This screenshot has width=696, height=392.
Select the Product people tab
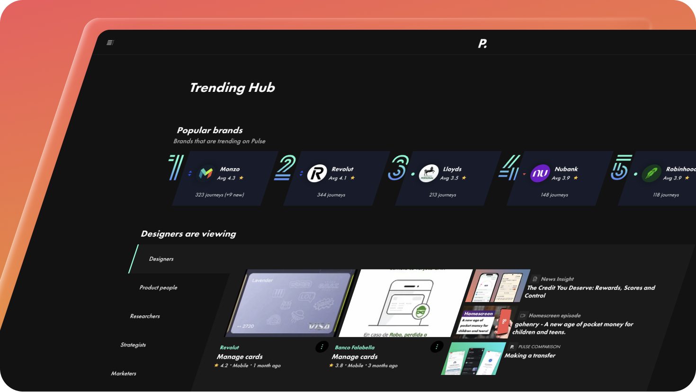158,287
